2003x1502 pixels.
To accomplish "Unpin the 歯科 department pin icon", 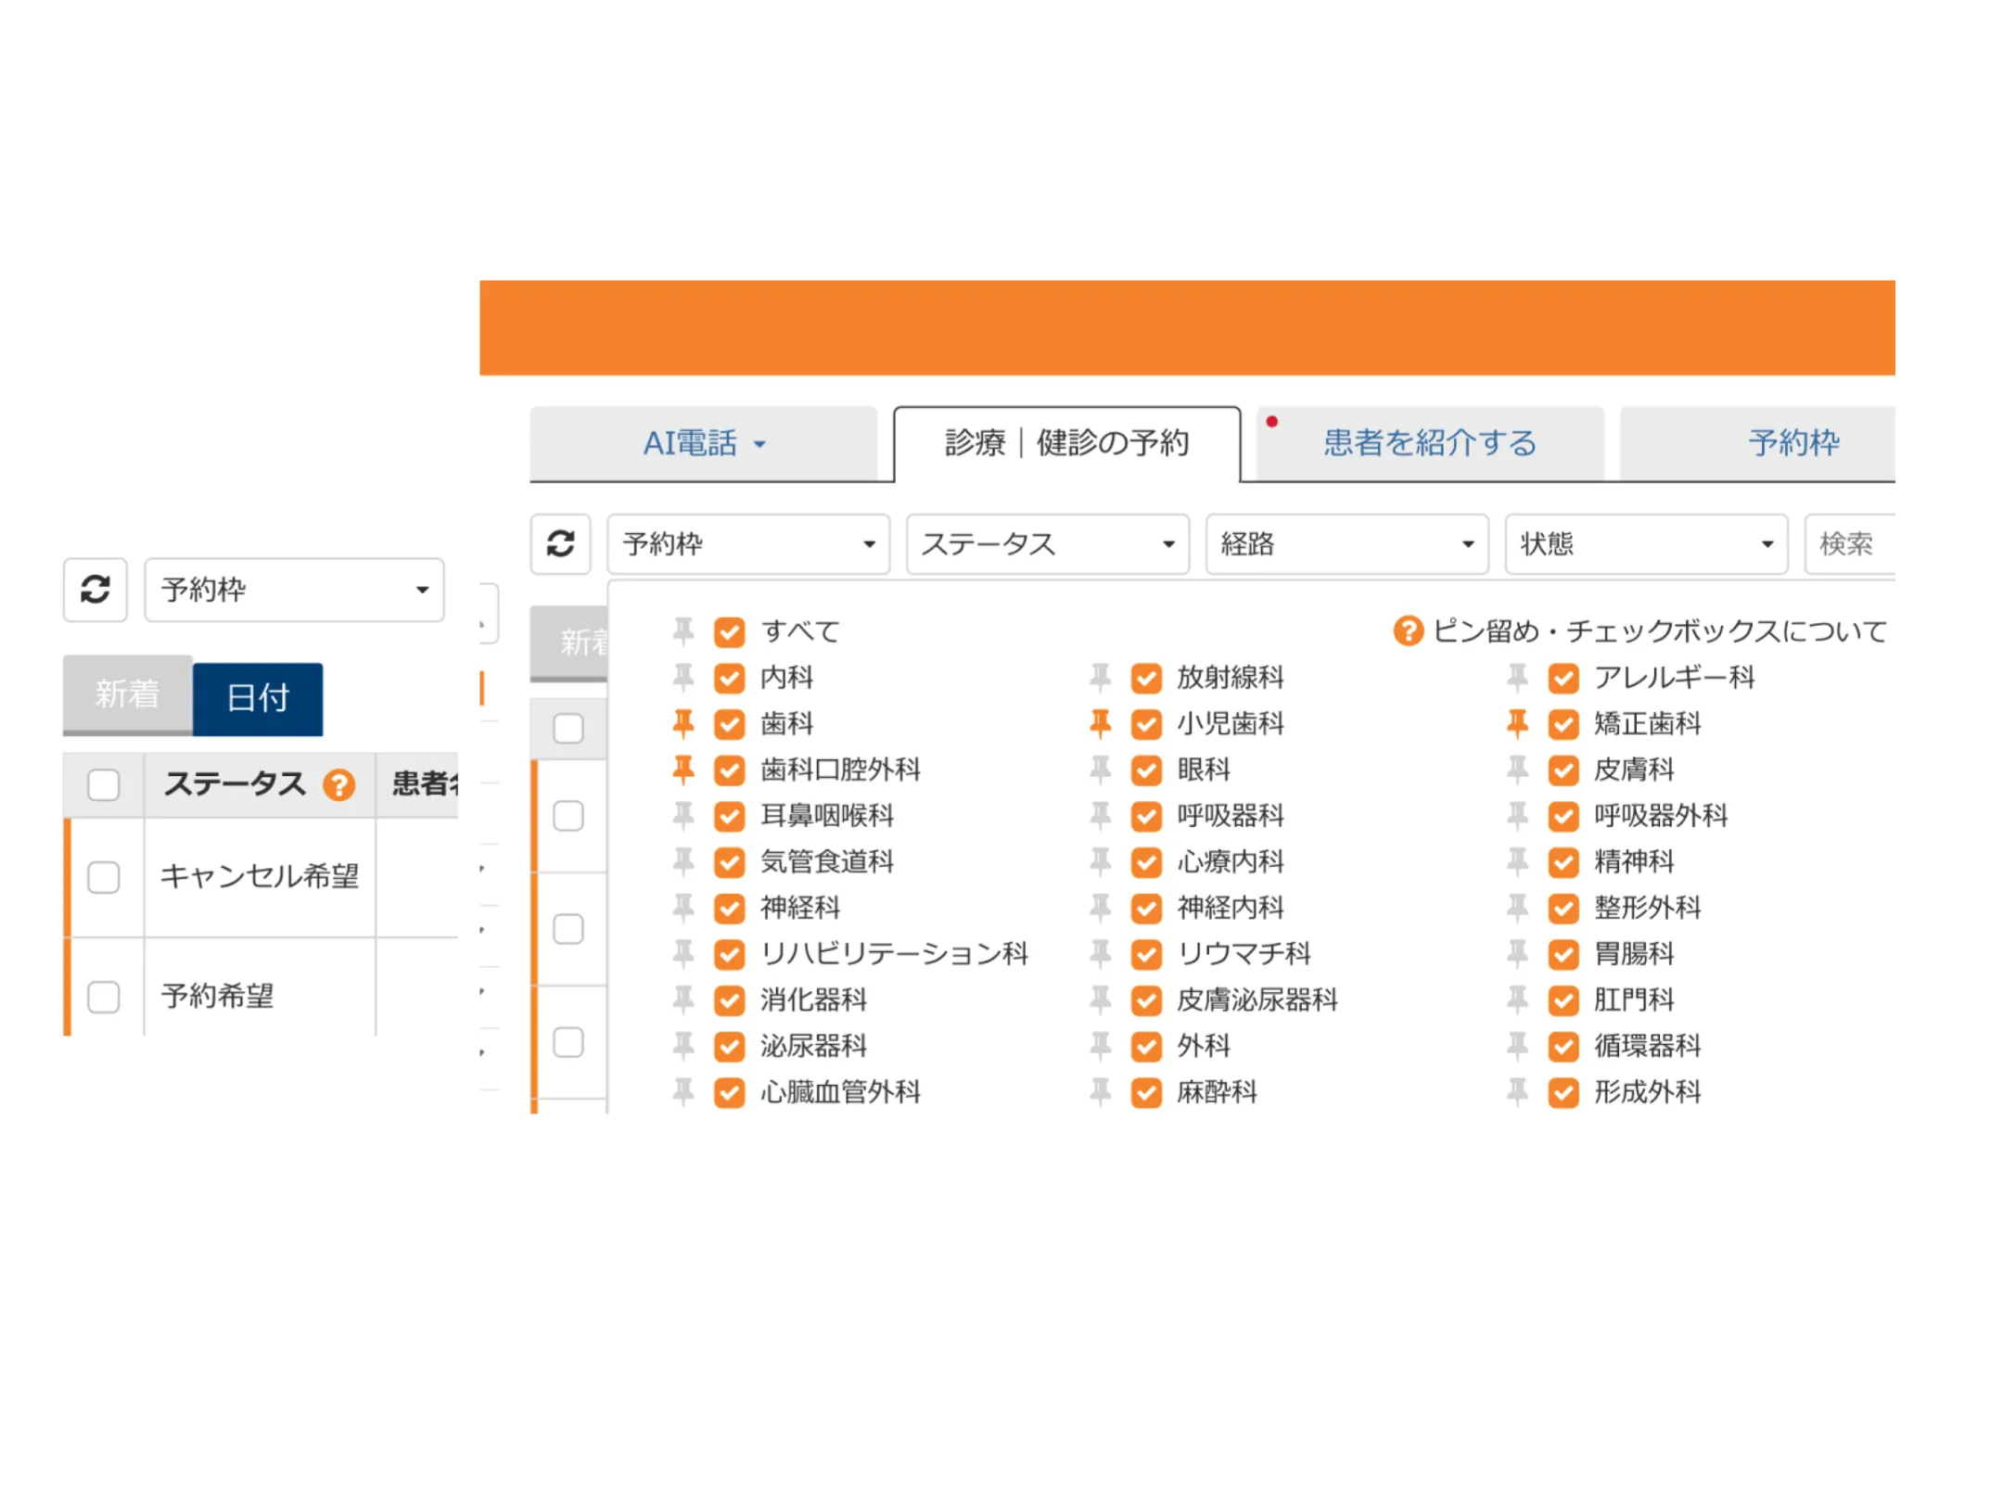I will click(x=683, y=723).
